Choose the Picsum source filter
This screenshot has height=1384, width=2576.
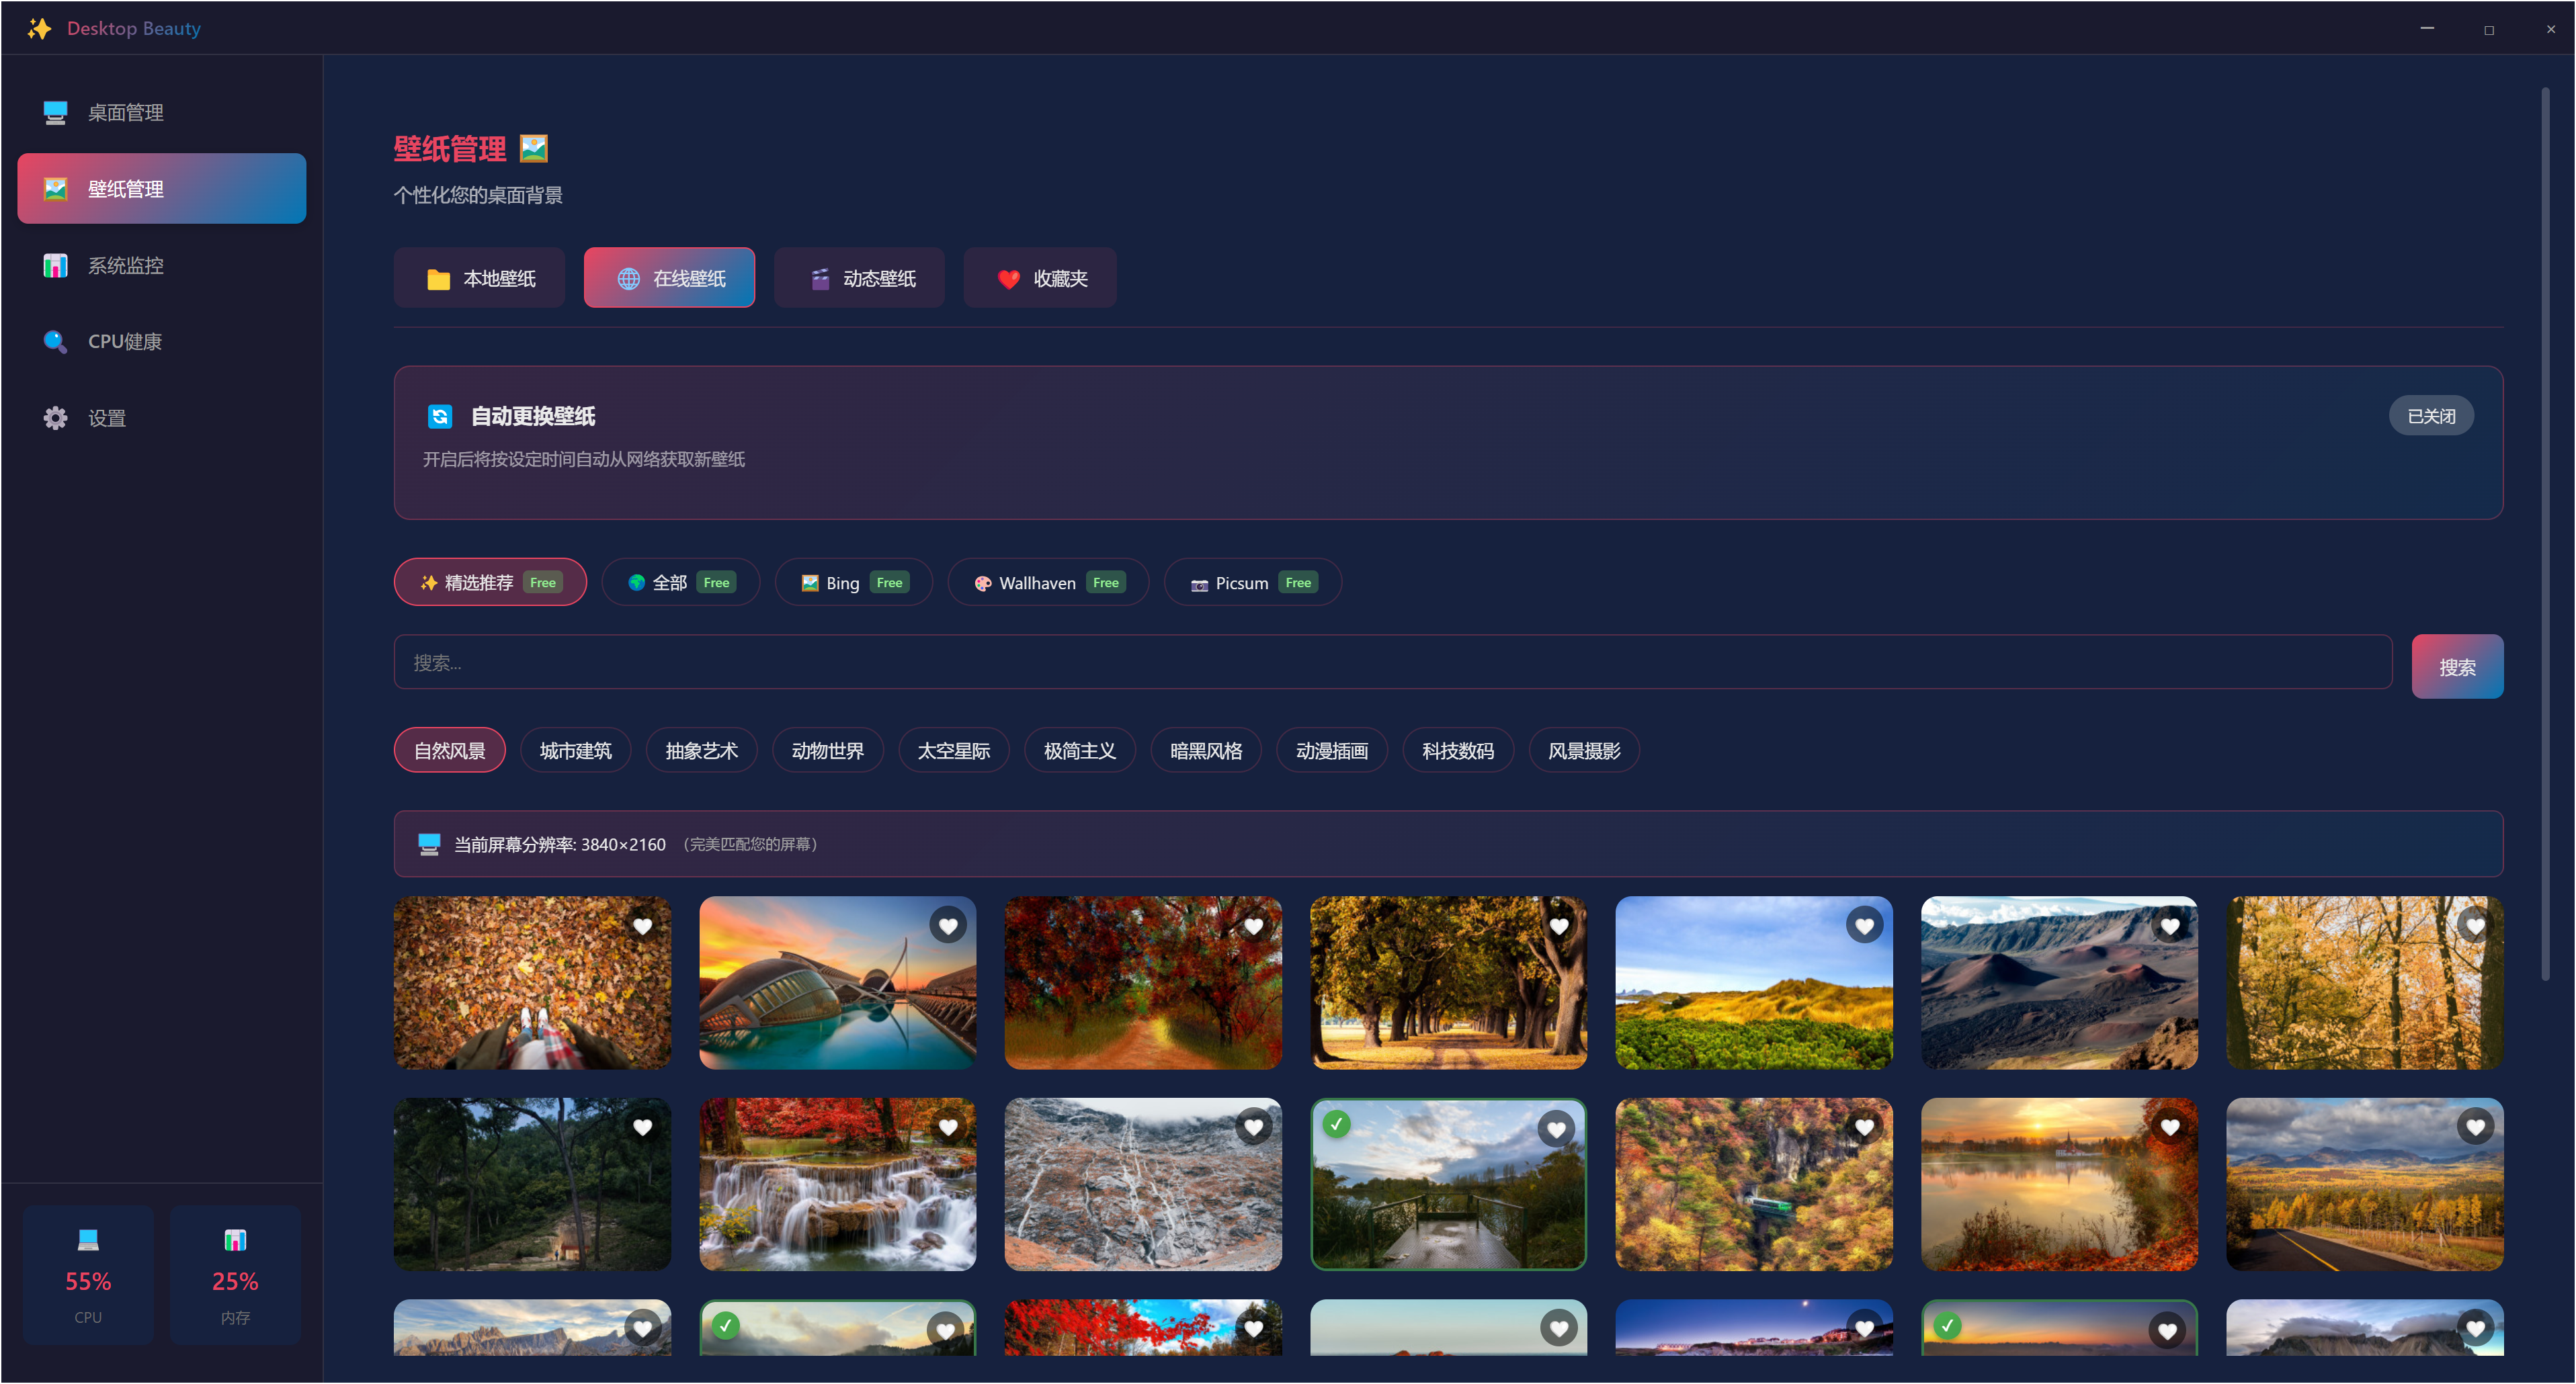pos(1252,582)
